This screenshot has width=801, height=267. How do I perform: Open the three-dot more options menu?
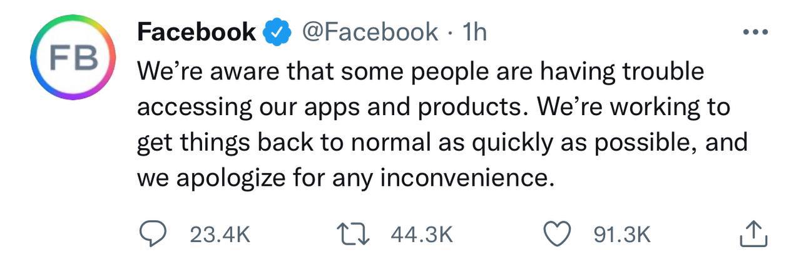point(751,33)
